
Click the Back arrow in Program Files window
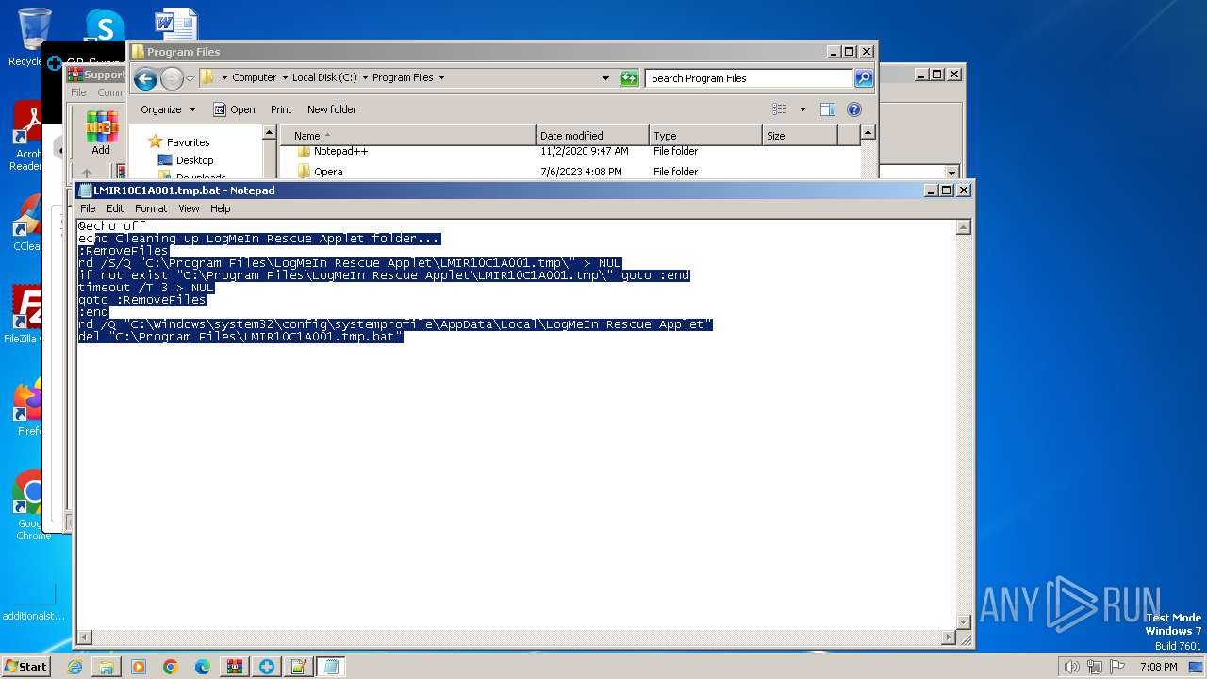pyautogui.click(x=145, y=78)
